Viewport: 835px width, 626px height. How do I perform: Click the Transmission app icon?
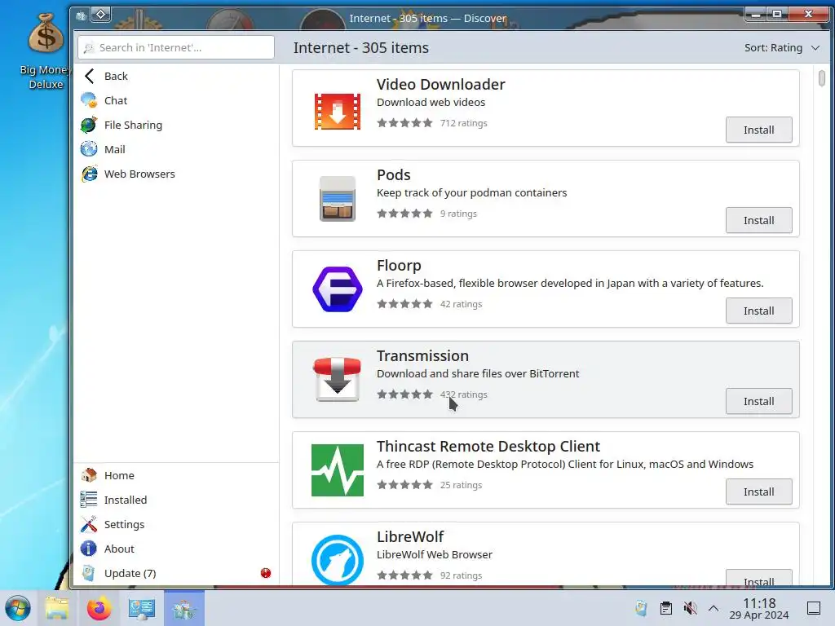tap(337, 380)
